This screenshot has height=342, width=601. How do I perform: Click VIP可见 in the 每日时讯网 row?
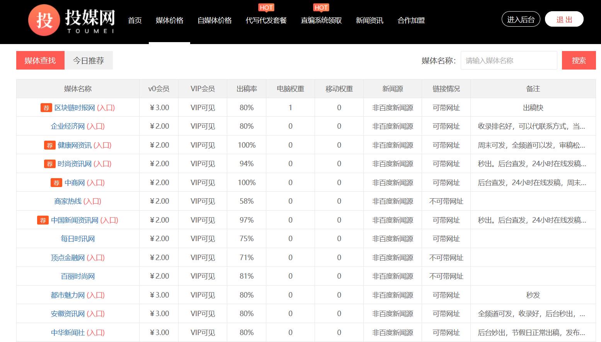tap(203, 239)
